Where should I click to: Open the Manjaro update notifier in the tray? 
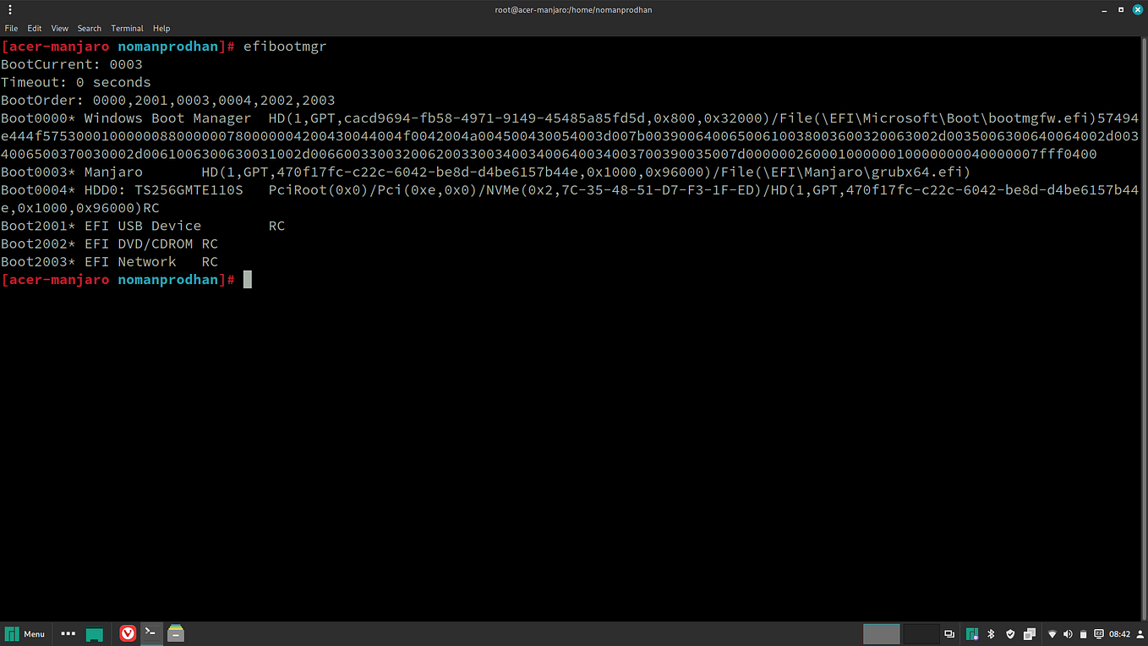[x=972, y=633]
